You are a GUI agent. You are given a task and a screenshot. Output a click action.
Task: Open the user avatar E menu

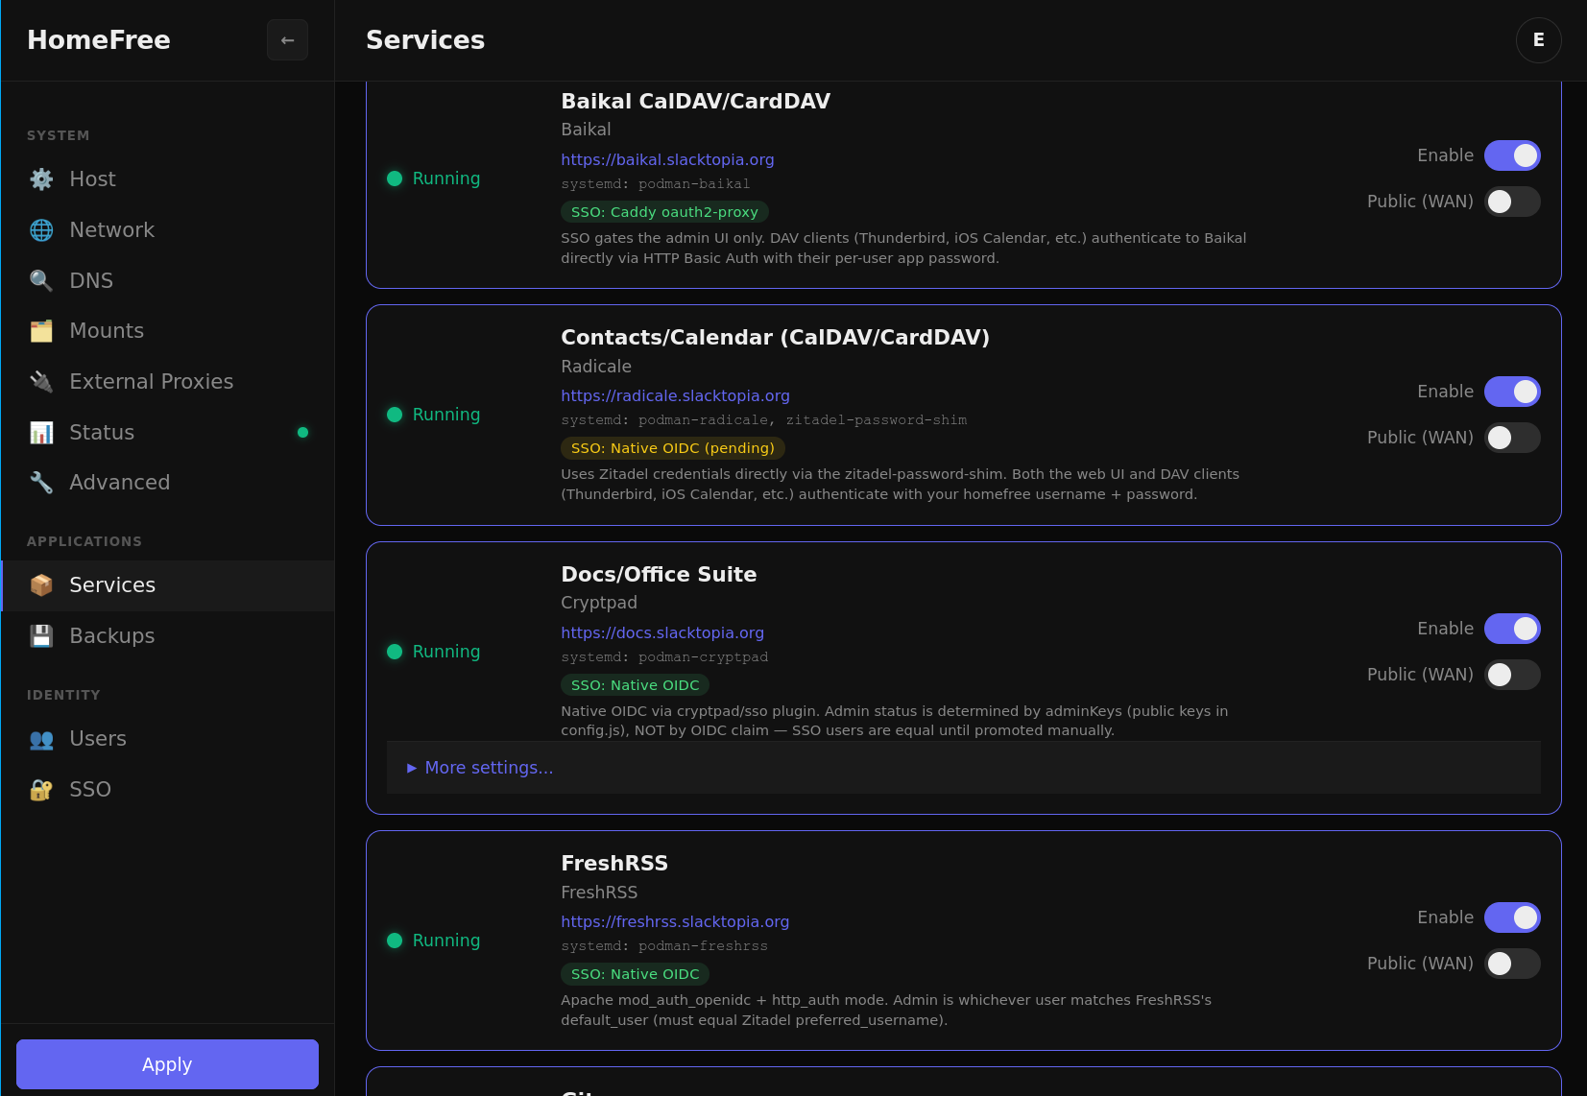tap(1538, 40)
